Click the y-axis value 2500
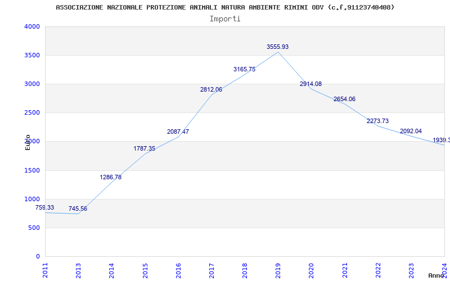 [32, 113]
